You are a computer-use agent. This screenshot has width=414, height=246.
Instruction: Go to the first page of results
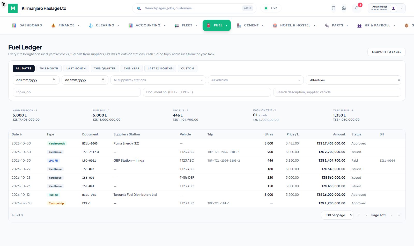[x=359, y=215]
